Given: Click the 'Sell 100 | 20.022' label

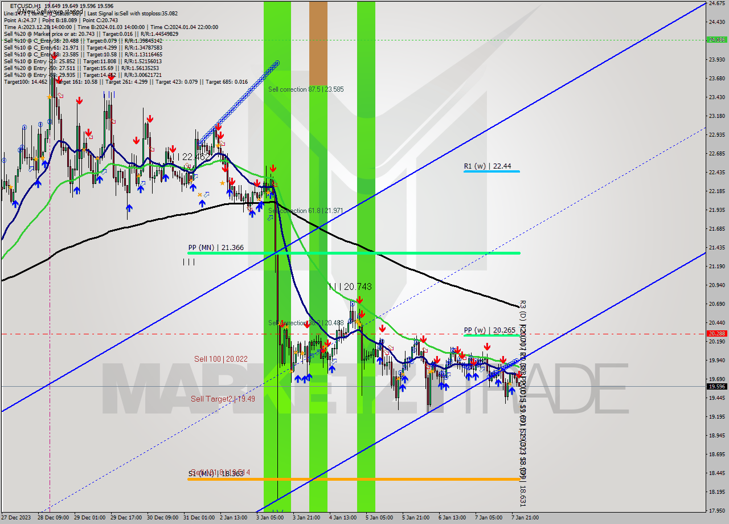Looking at the screenshot, I should click(x=221, y=359).
